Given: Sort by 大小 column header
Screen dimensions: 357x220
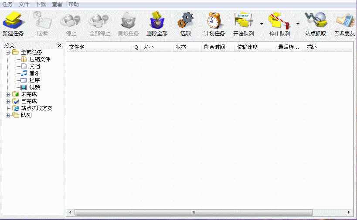Looking at the screenshot, I should [157, 47].
